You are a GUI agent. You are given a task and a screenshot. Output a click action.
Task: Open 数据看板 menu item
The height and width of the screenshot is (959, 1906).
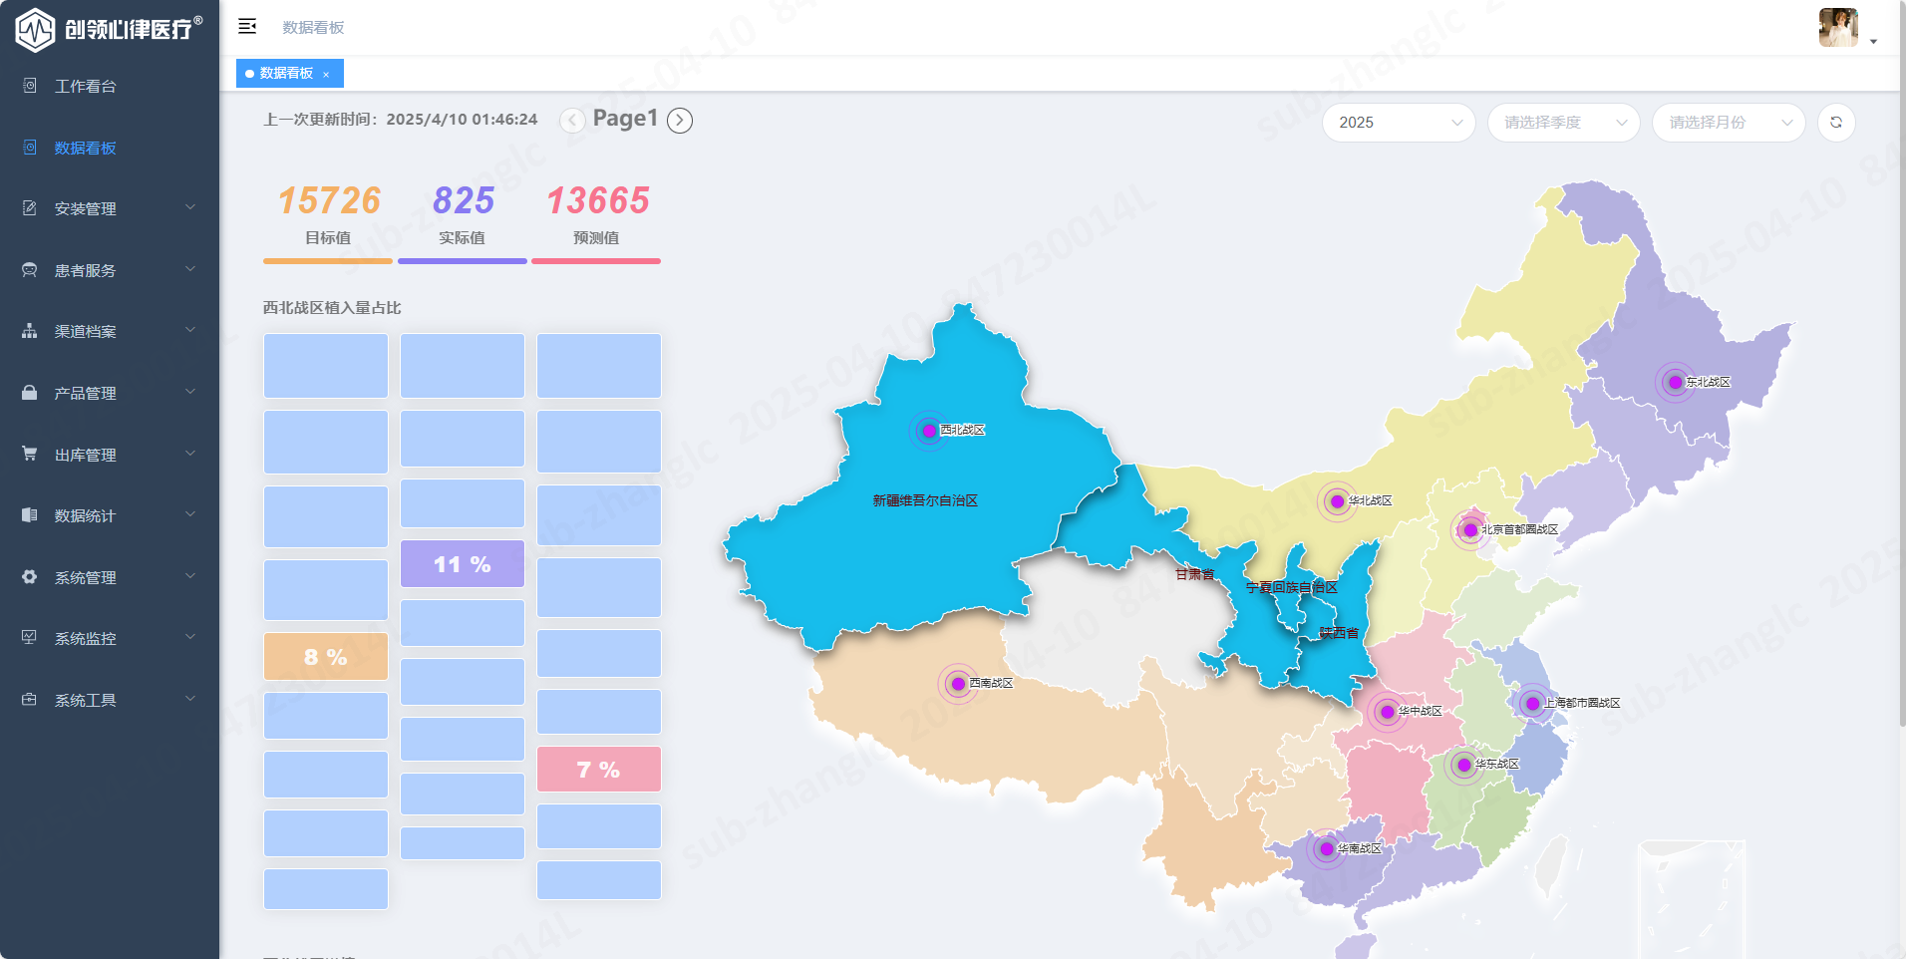point(110,148)
